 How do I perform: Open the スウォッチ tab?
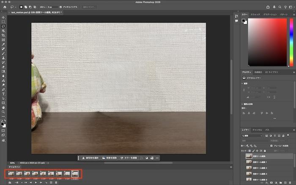(255, 14)
